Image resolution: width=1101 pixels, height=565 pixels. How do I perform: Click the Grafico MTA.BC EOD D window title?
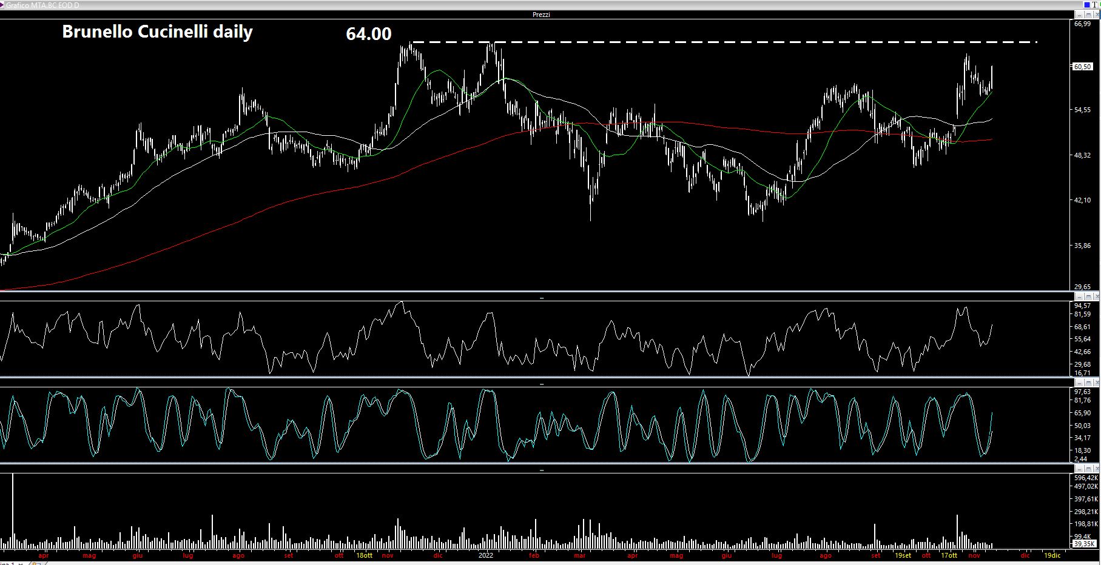tap(42, 5)
